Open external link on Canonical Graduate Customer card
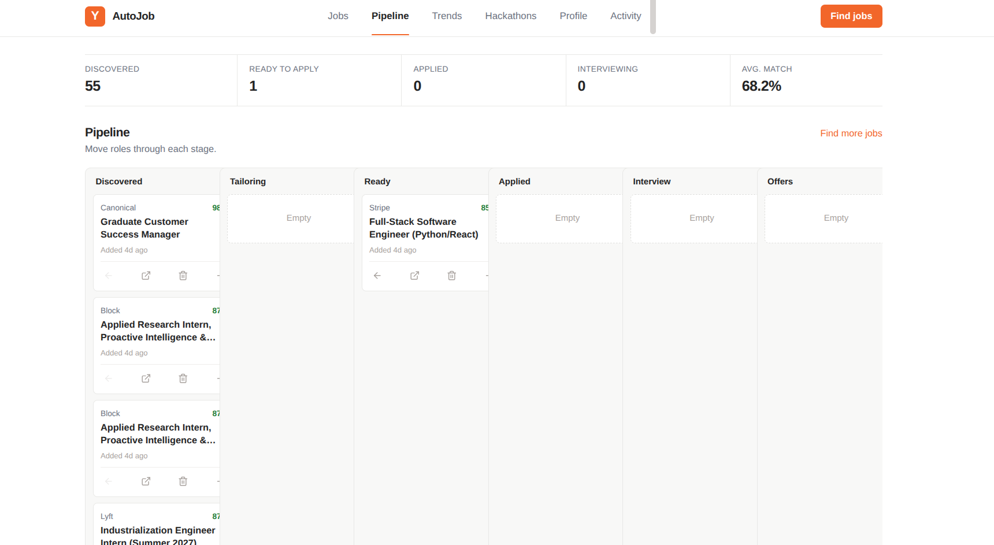 point(146,276)
